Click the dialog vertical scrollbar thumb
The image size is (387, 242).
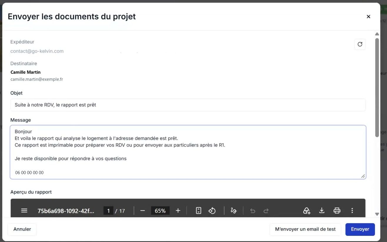coord(377,87)
